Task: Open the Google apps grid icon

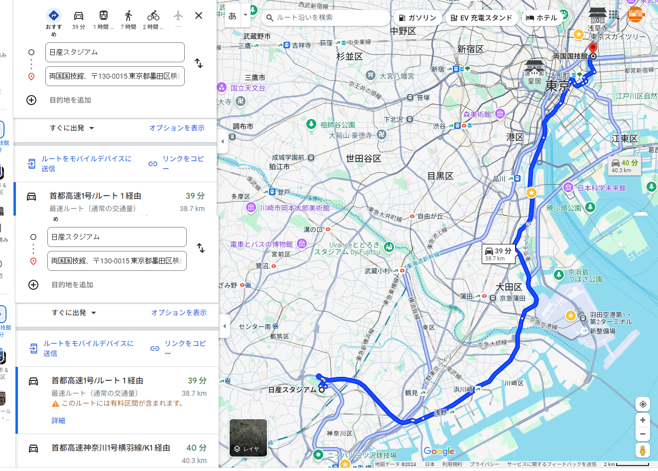Action: (614, 14)
